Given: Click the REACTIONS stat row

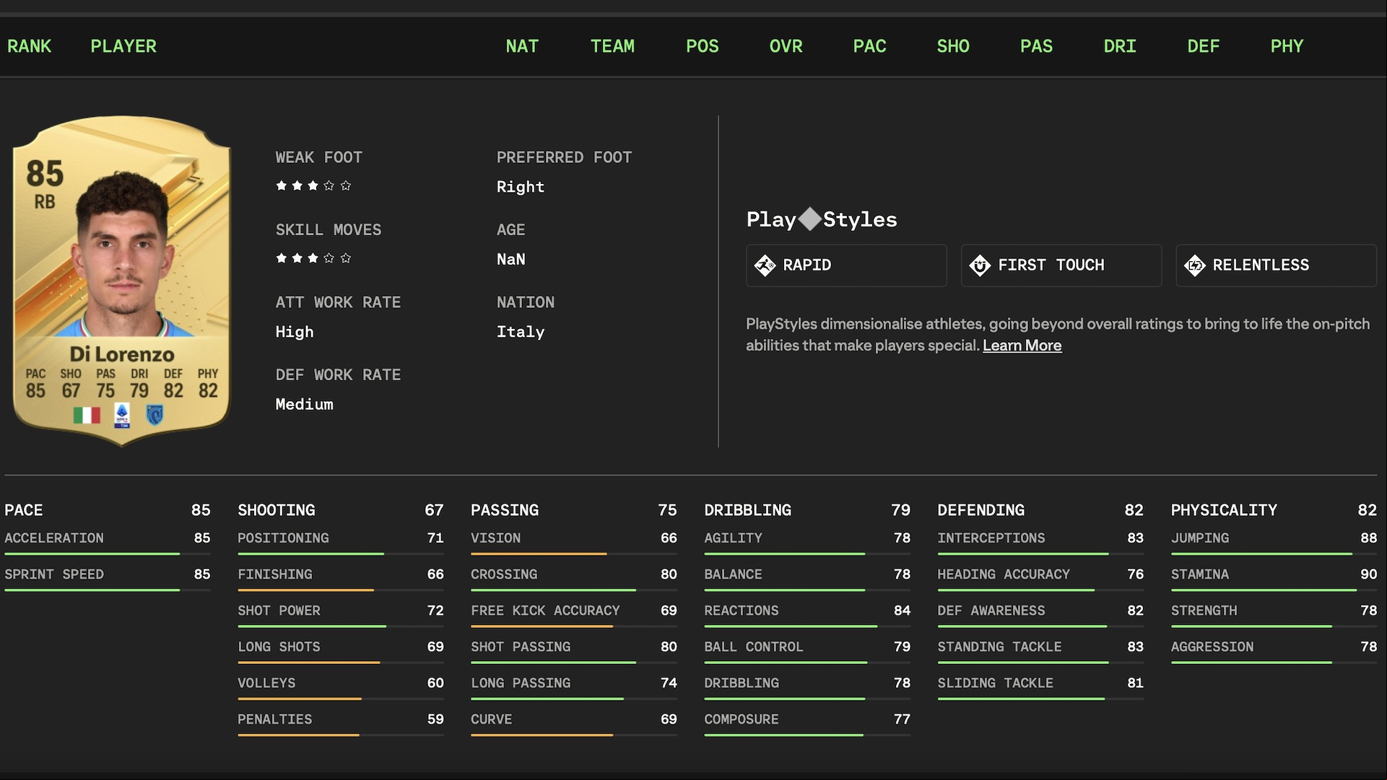Looking at the screenshot, I should click(x=807, y=614).
